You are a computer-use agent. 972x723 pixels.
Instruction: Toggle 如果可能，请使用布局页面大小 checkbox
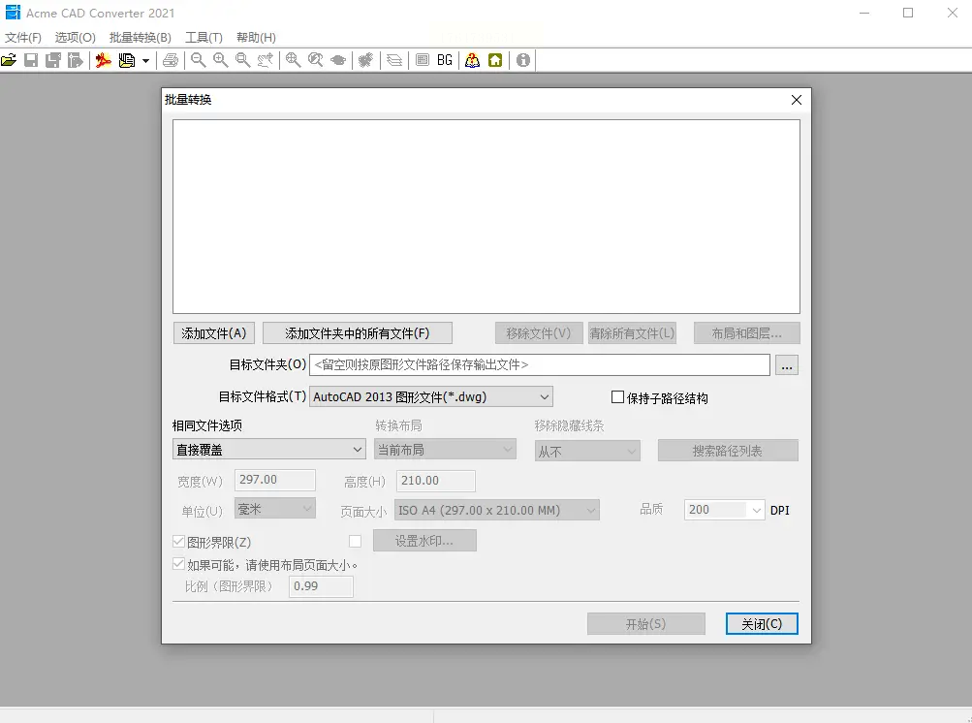178,564
